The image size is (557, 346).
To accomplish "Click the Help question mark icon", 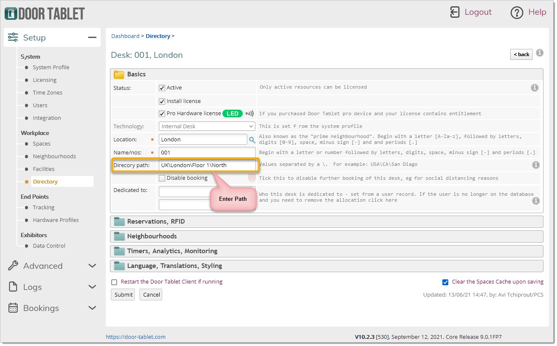I will [517, 13].
